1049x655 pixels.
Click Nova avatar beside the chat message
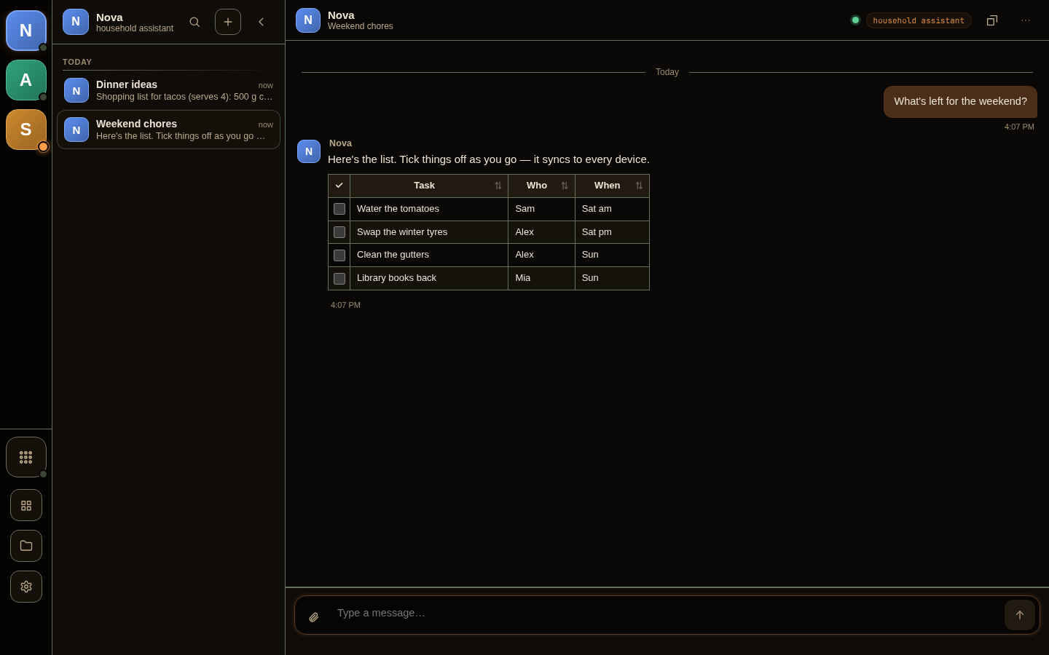click(x=309, y=151)
